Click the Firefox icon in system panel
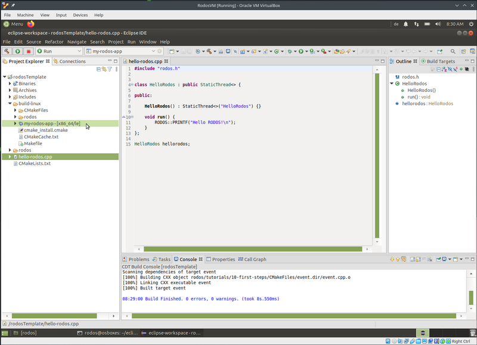This screenshot has height=345, width=477. coord(30,24)
